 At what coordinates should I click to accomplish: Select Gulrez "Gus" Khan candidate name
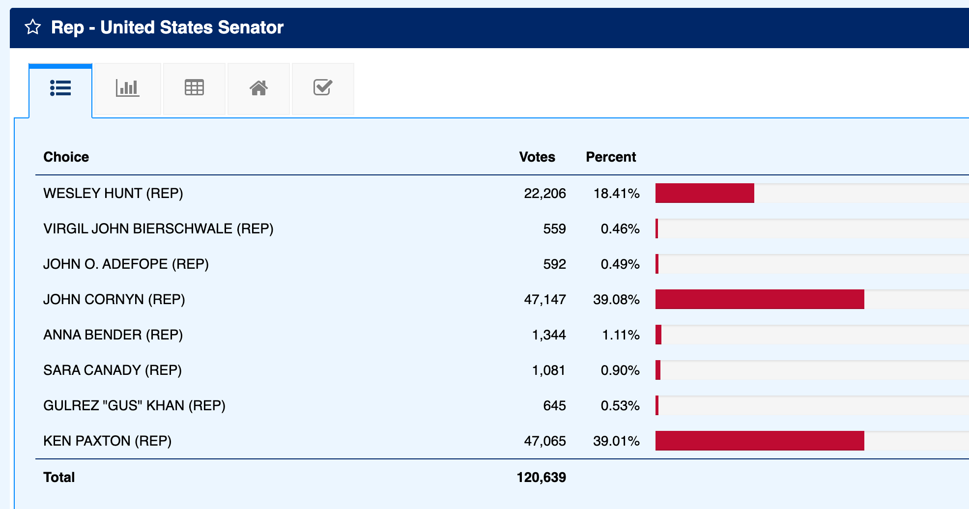tap(134, 406)
